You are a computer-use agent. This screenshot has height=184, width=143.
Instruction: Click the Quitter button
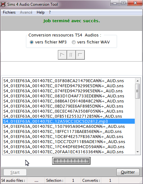tap(128, 172)
